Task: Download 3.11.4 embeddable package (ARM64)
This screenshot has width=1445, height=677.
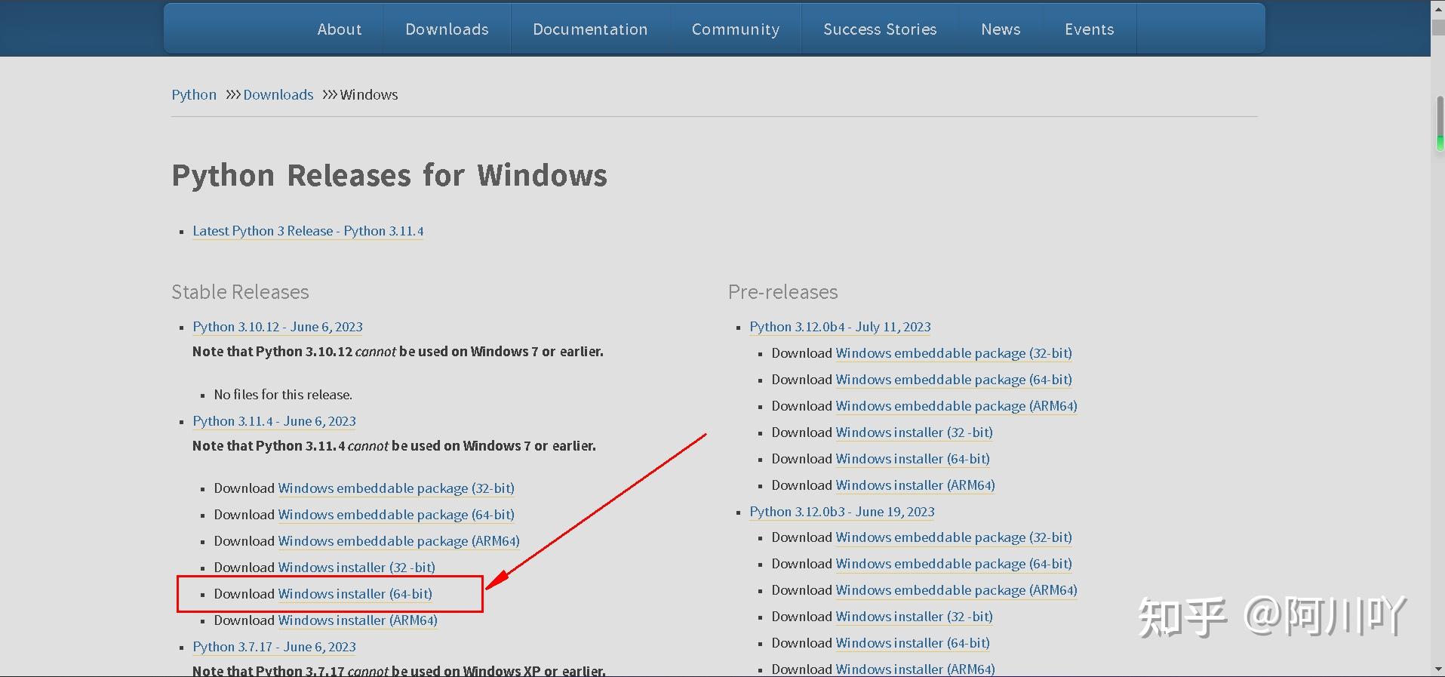Action: pos(398,541)
